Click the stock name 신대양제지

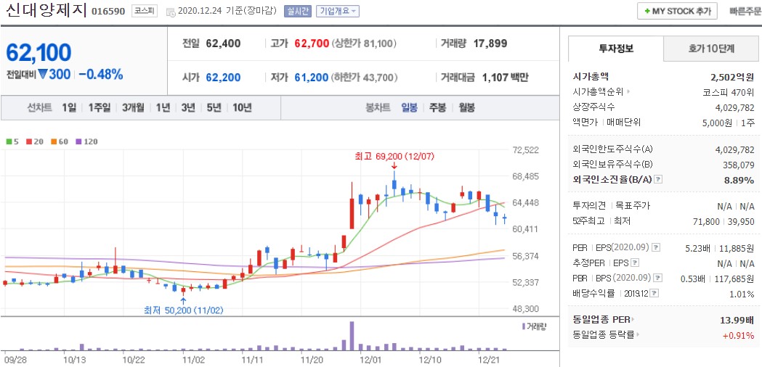(x=45, y=11)
